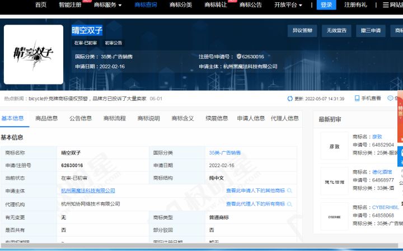
Task: Open the CYBERHBL trademark thumbnail
Action: (x=334, y=217)
